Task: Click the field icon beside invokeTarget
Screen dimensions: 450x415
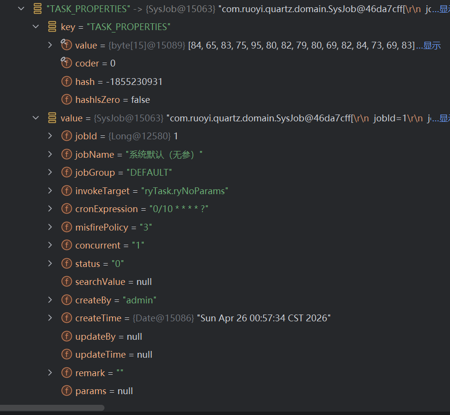Action: coord(67,191)
